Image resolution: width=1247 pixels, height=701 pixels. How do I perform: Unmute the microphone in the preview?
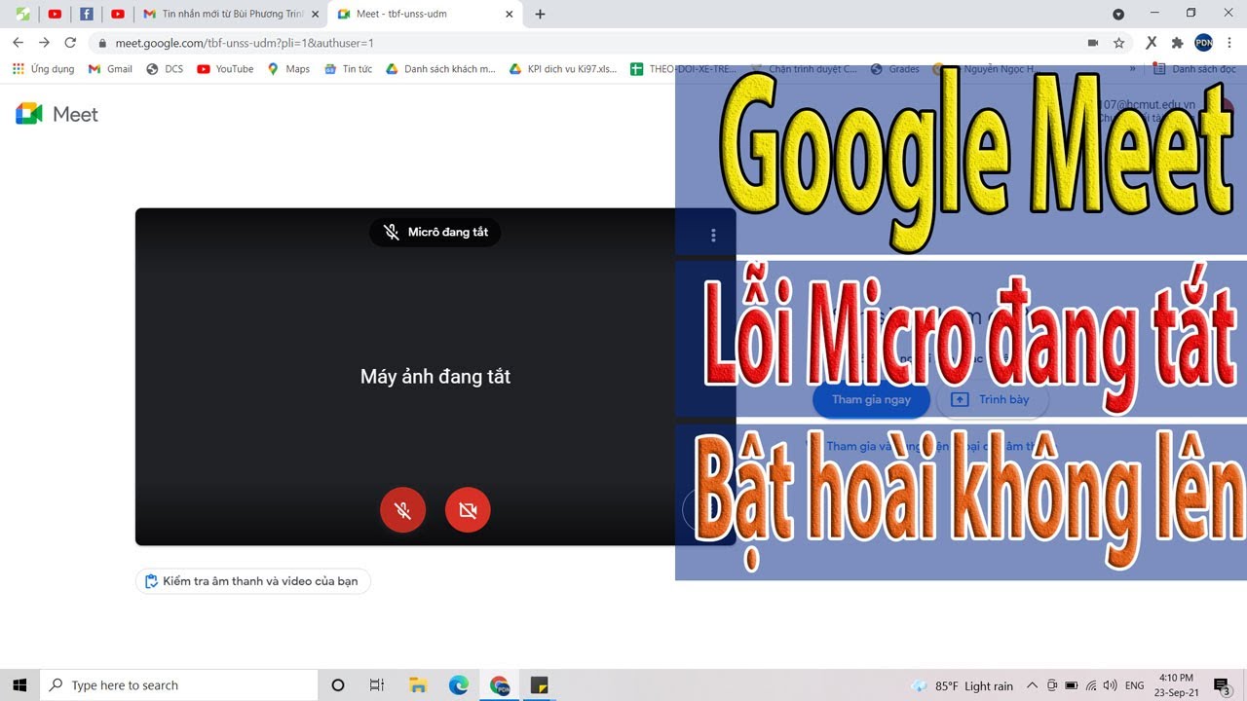[402, 510]
